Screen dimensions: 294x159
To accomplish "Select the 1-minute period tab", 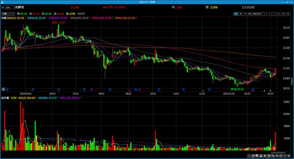I will click(264, 14).
